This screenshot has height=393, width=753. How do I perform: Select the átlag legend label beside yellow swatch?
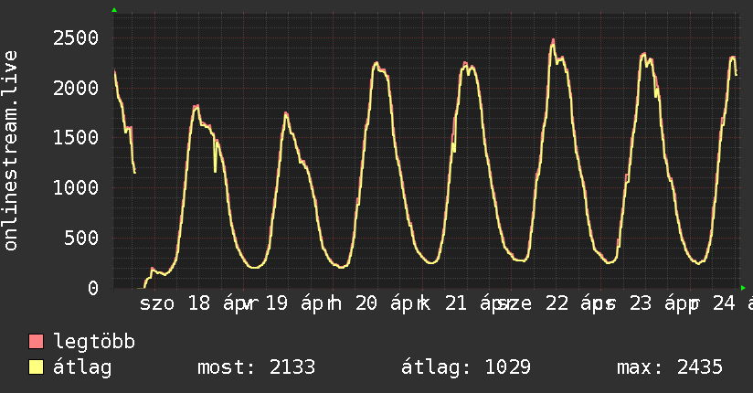82,367
